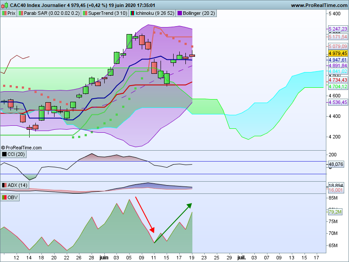Click date label 20 on time axis
Screen dimensions: 349x262
[54, 258]
